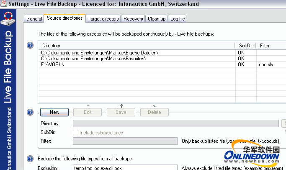Click the Filter input field

tap(125, 141)
